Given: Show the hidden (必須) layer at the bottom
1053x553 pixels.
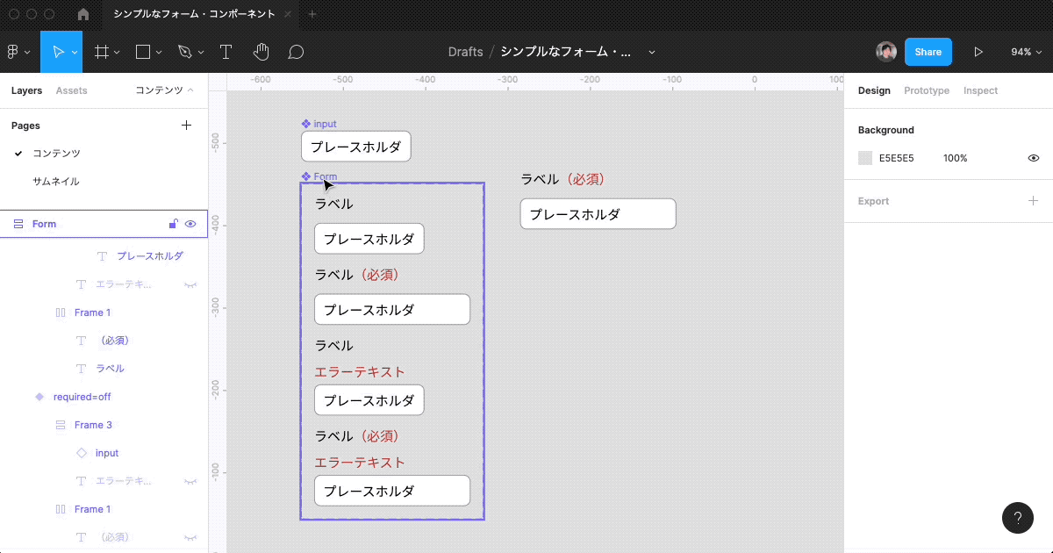Looking at the screenshot, I should pos(190,537).
